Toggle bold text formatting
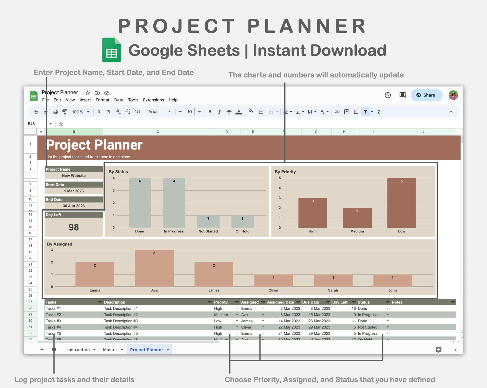 pyautogui.click(x=210, y=112)
